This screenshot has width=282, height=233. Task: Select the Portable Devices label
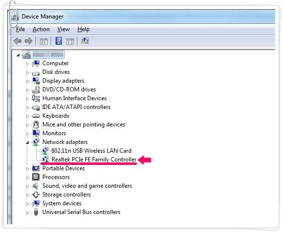click(63, 168)
